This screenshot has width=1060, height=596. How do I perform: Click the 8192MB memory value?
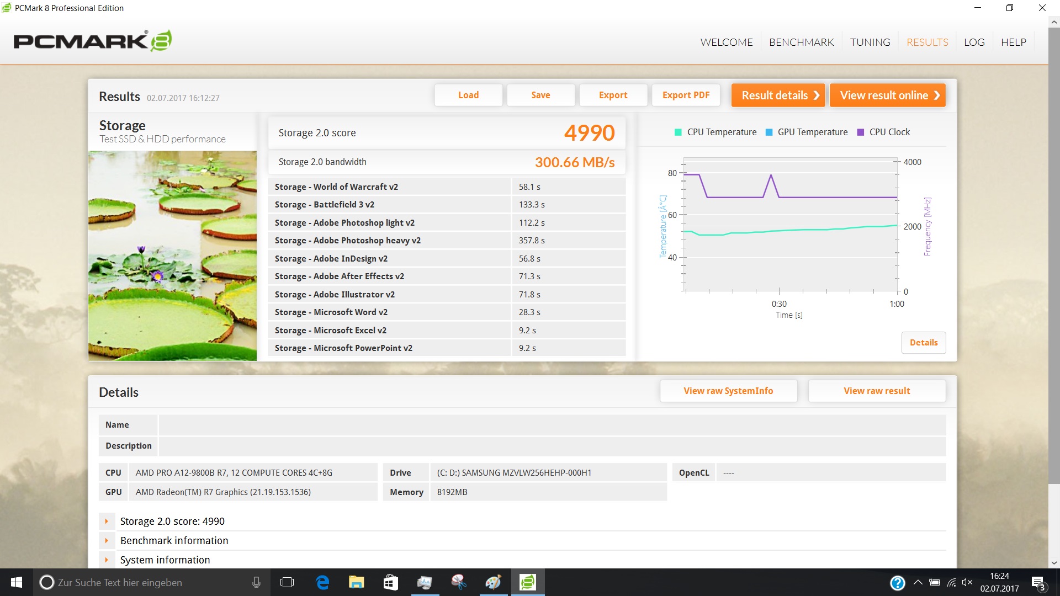452,492
